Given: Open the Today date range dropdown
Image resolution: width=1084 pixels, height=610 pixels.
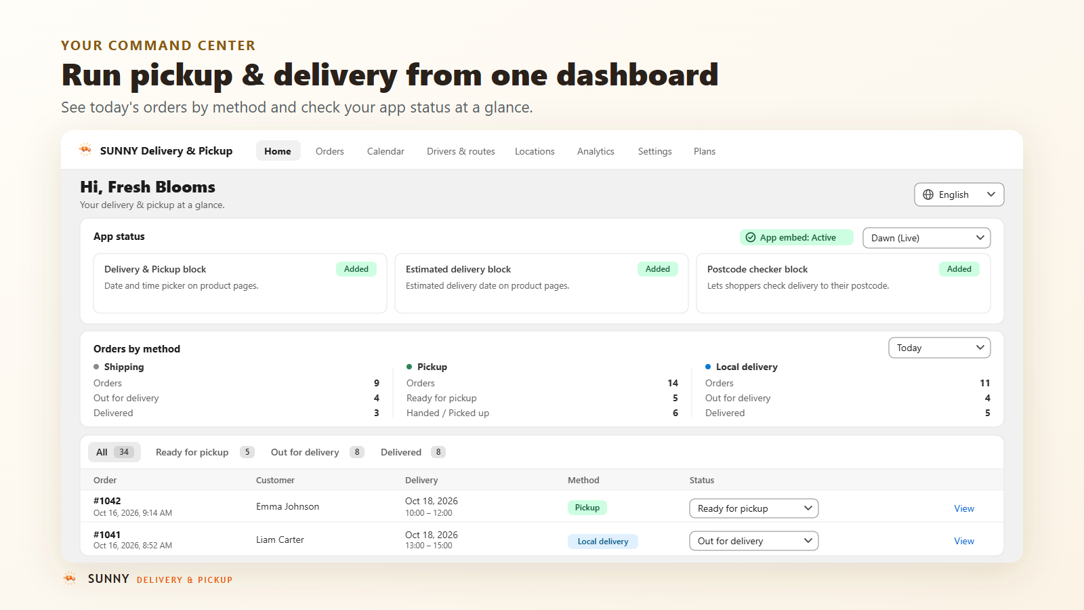Looking at the screenshot, I should pos(939,348).
